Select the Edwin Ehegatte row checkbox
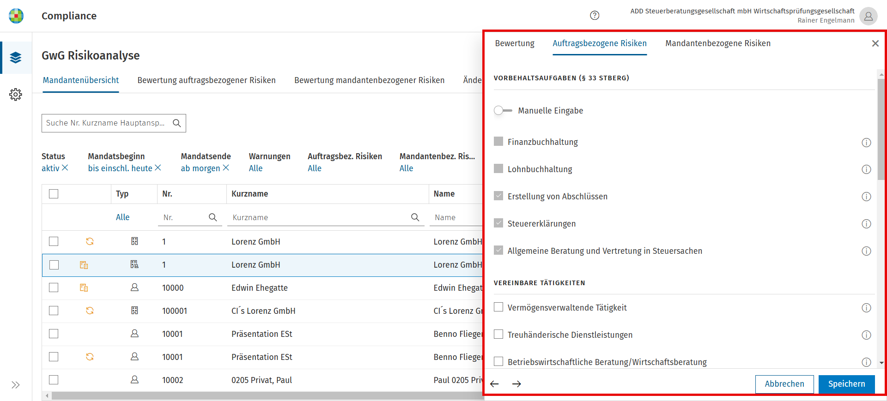This screenshot has width=887, height=401. pyautogui.click(x=54, y=287)
